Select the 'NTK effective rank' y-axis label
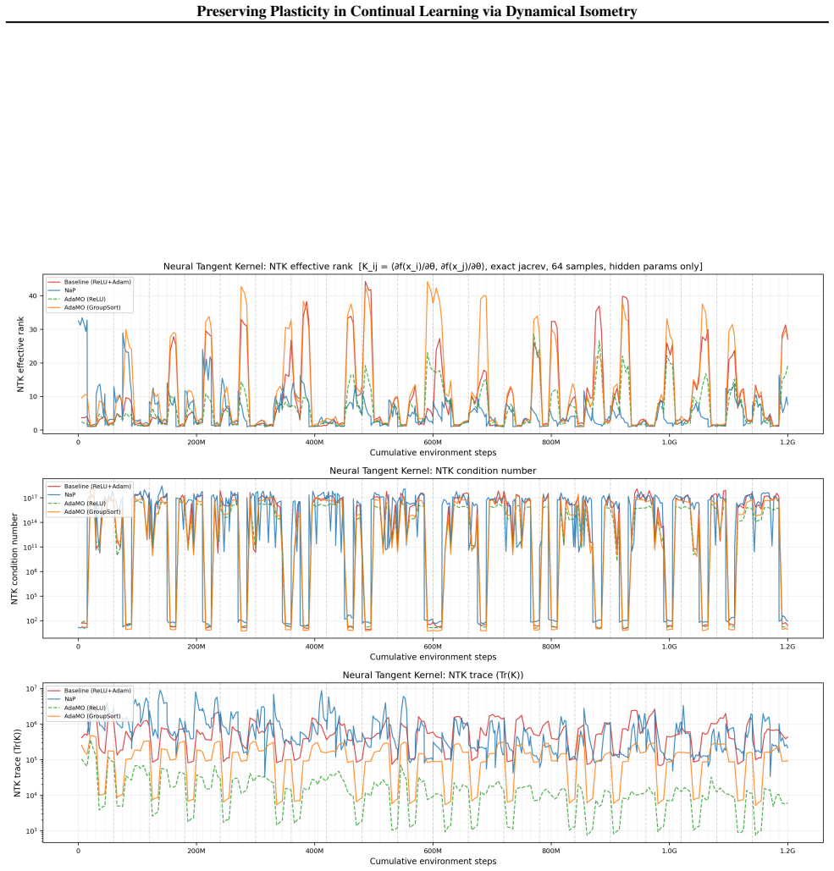 click(20, 355)
